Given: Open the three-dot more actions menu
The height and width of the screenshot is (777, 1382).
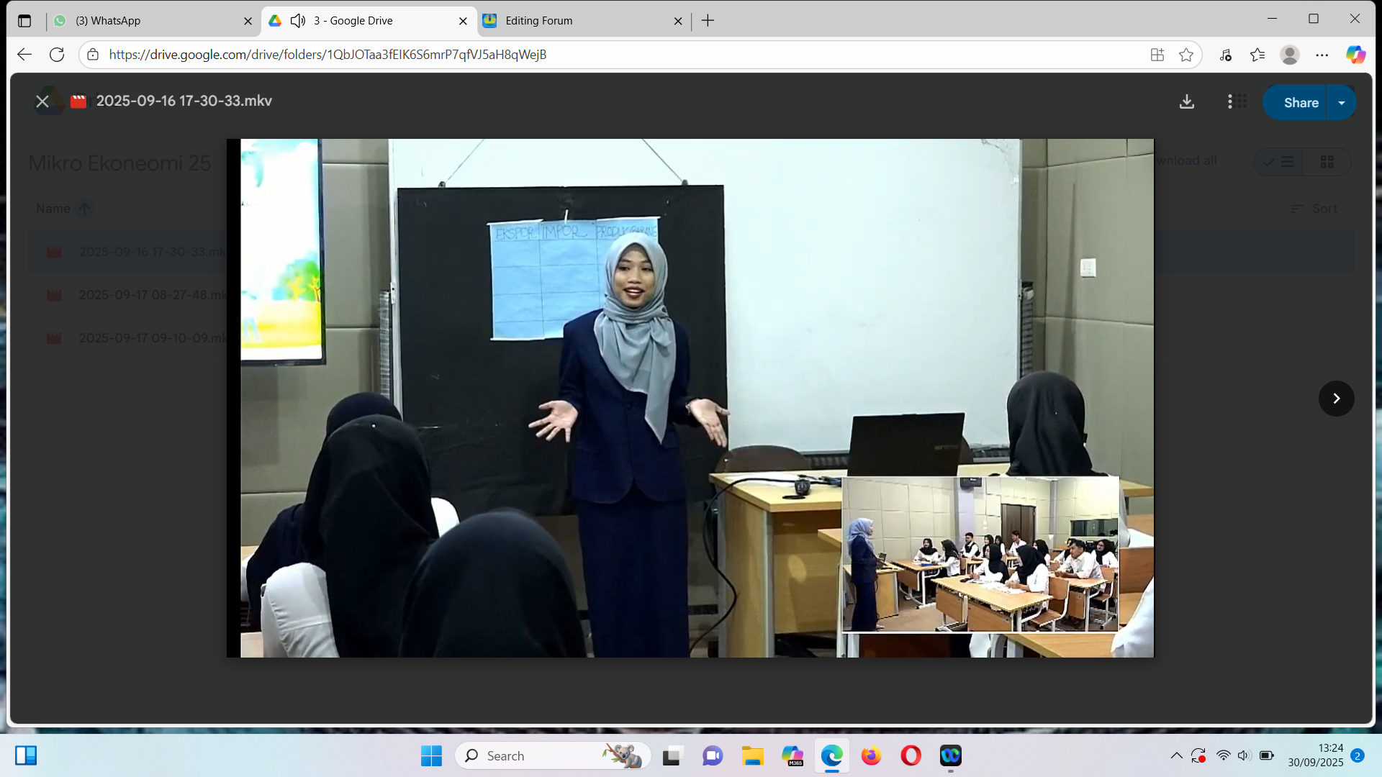Looking at the screenshot, I should point(1229,101).
